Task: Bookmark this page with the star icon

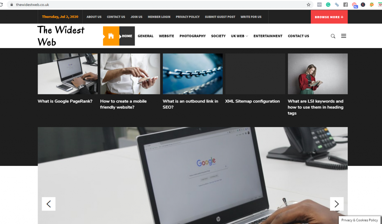Action: [x=309, y=4]
